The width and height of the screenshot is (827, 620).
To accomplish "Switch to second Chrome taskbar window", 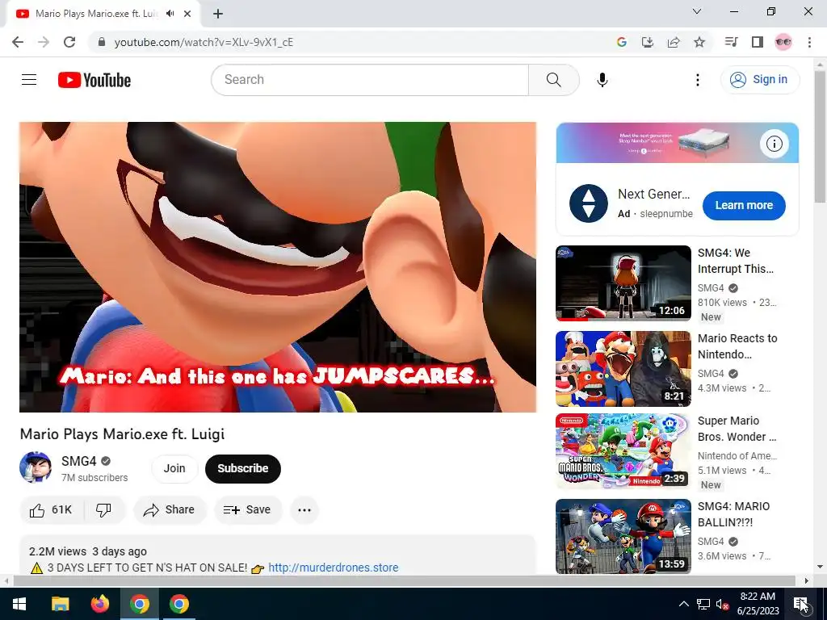I will pyautogui.click(x=179, y=604).
